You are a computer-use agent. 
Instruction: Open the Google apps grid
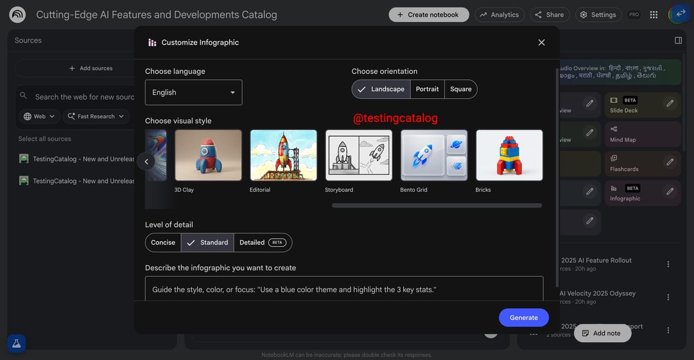(x=654, y=14)
